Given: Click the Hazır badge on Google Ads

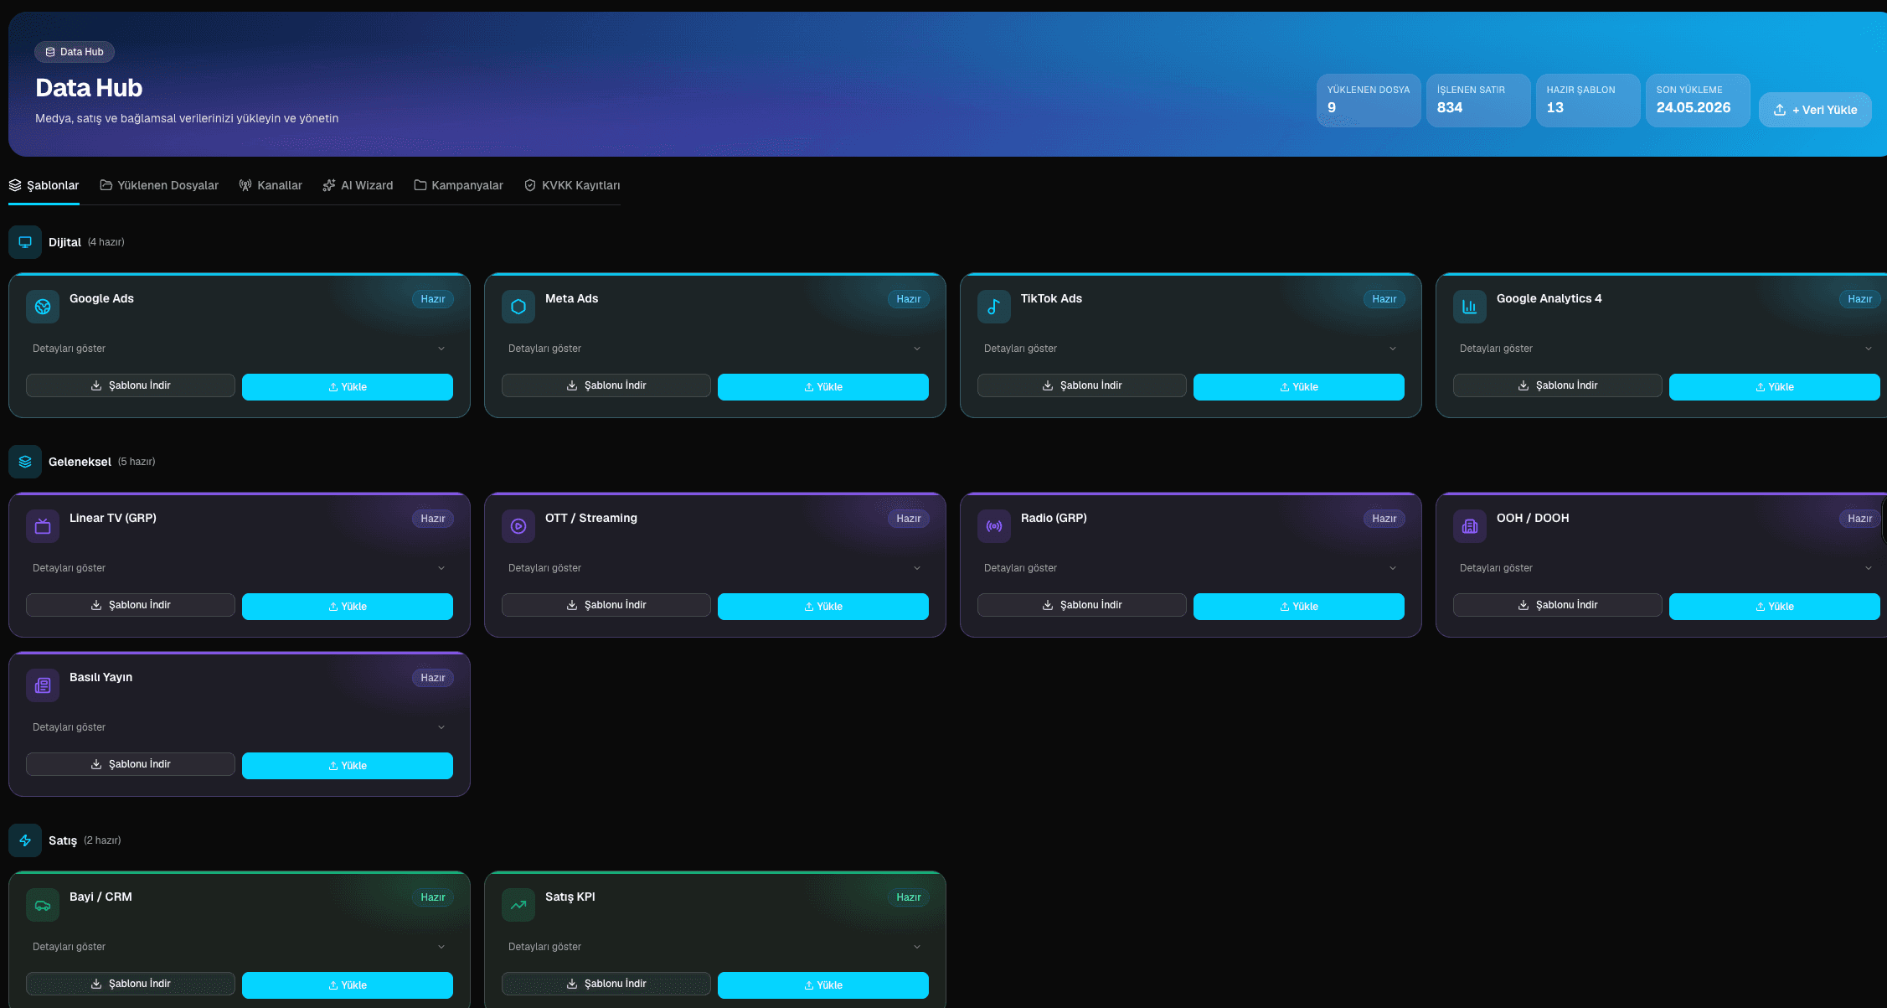Looking at the screenshot, I should tap(433, 299).
